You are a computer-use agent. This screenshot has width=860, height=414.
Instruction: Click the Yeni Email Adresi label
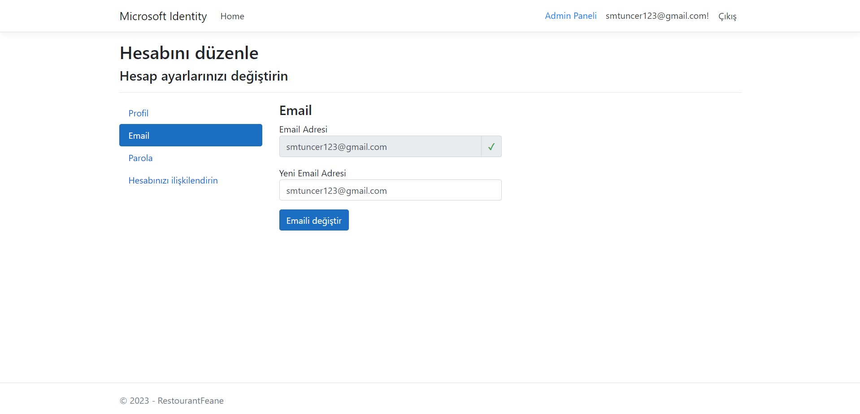tap(313, 173)
